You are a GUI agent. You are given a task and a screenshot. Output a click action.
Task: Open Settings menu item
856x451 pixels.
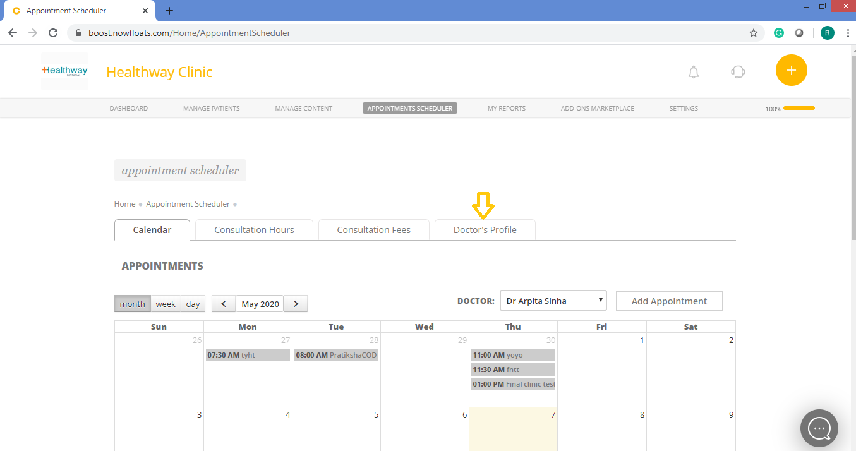pos(684,108)
